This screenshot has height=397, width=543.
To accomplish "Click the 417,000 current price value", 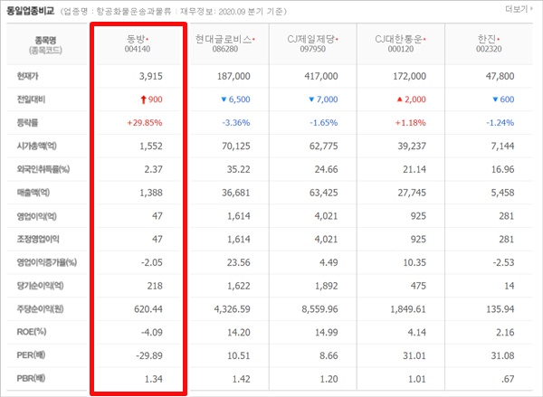I will pyautogui.click(x=321, y=76).
